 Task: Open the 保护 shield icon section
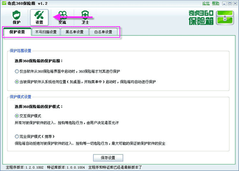click(17, 17)
